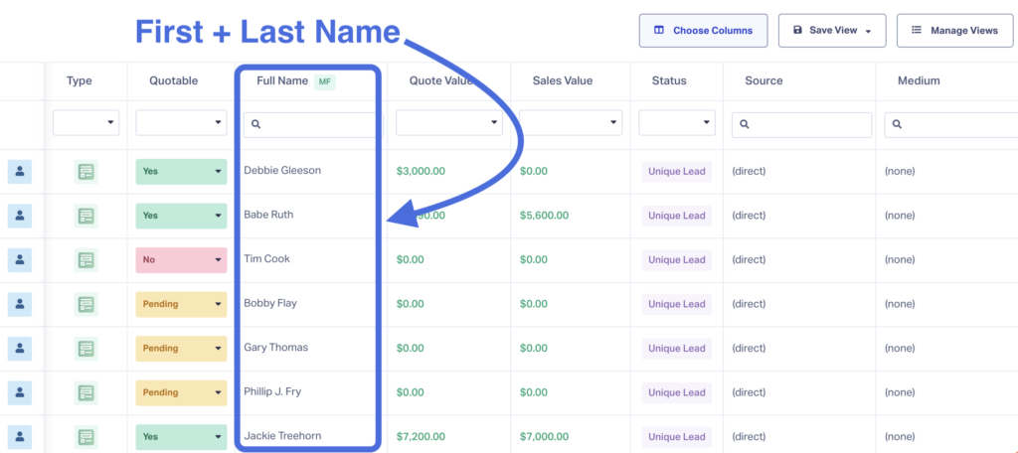Click the $5,600.00 sales value
This screenshot has width=1018, height=453.
(544, 216)
